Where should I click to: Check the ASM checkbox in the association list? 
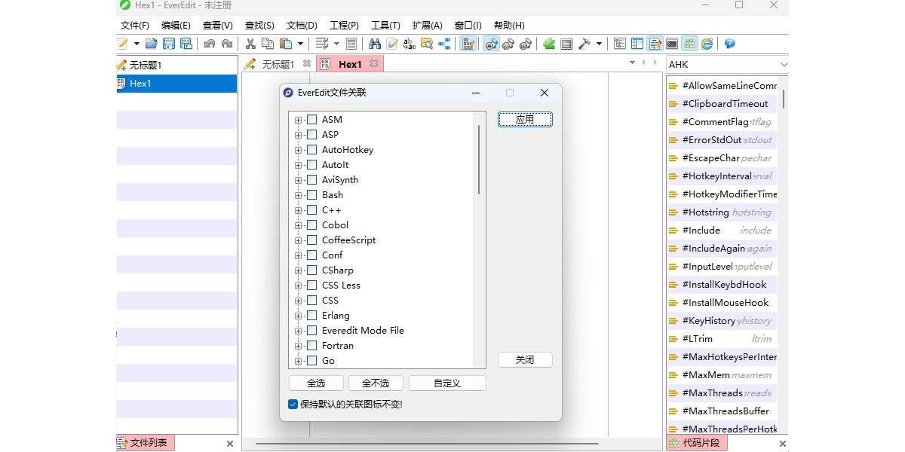coord(311,119)
